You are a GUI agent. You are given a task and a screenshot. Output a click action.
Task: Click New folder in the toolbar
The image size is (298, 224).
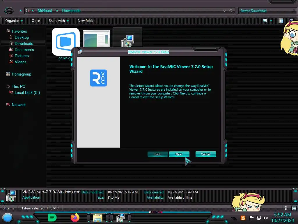[86, 21]
